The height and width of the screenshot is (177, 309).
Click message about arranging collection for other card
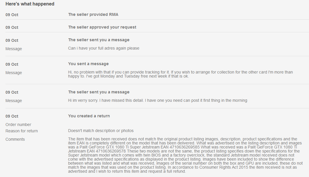coord(180,74)
